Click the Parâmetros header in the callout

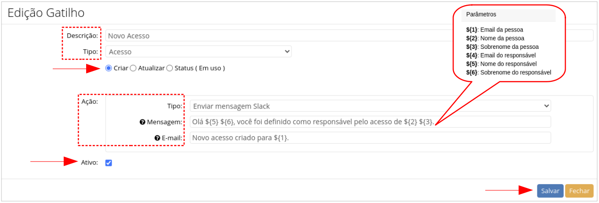coord(481,15)
